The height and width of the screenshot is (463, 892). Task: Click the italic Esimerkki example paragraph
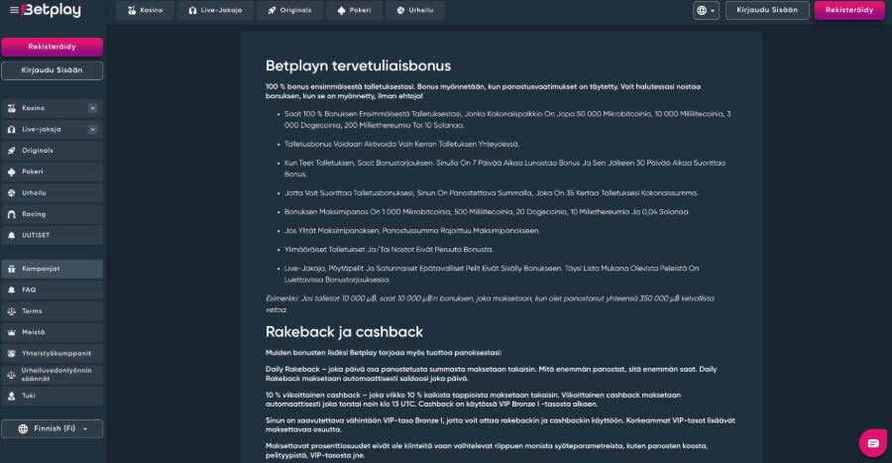[490, 304]
